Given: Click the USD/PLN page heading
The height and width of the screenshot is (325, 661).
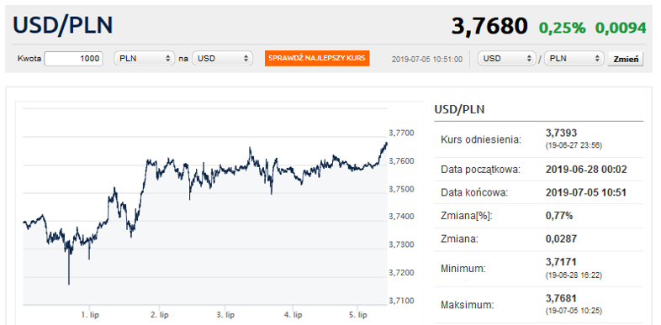Looking at the screenshot, I should pos(63,25).
